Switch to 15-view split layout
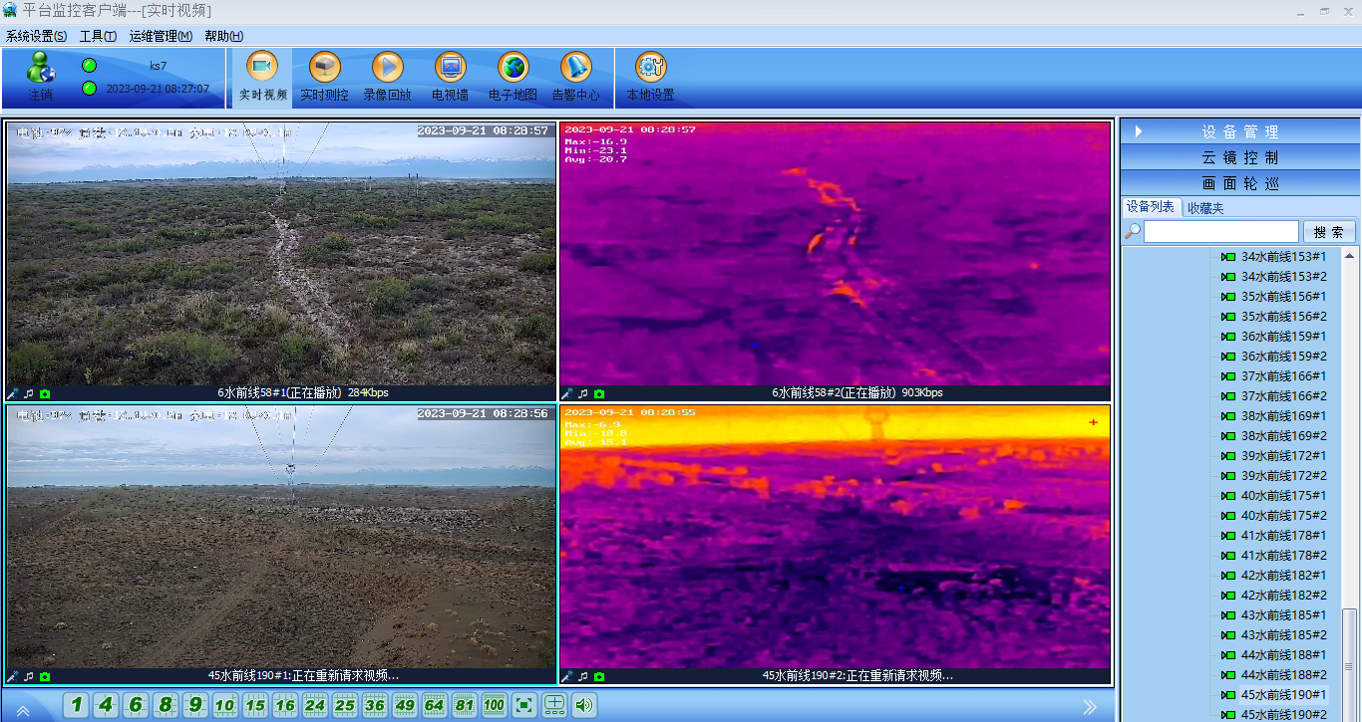Image resolution: width=1362 pixels, height=722 pixels. point(255,706)
